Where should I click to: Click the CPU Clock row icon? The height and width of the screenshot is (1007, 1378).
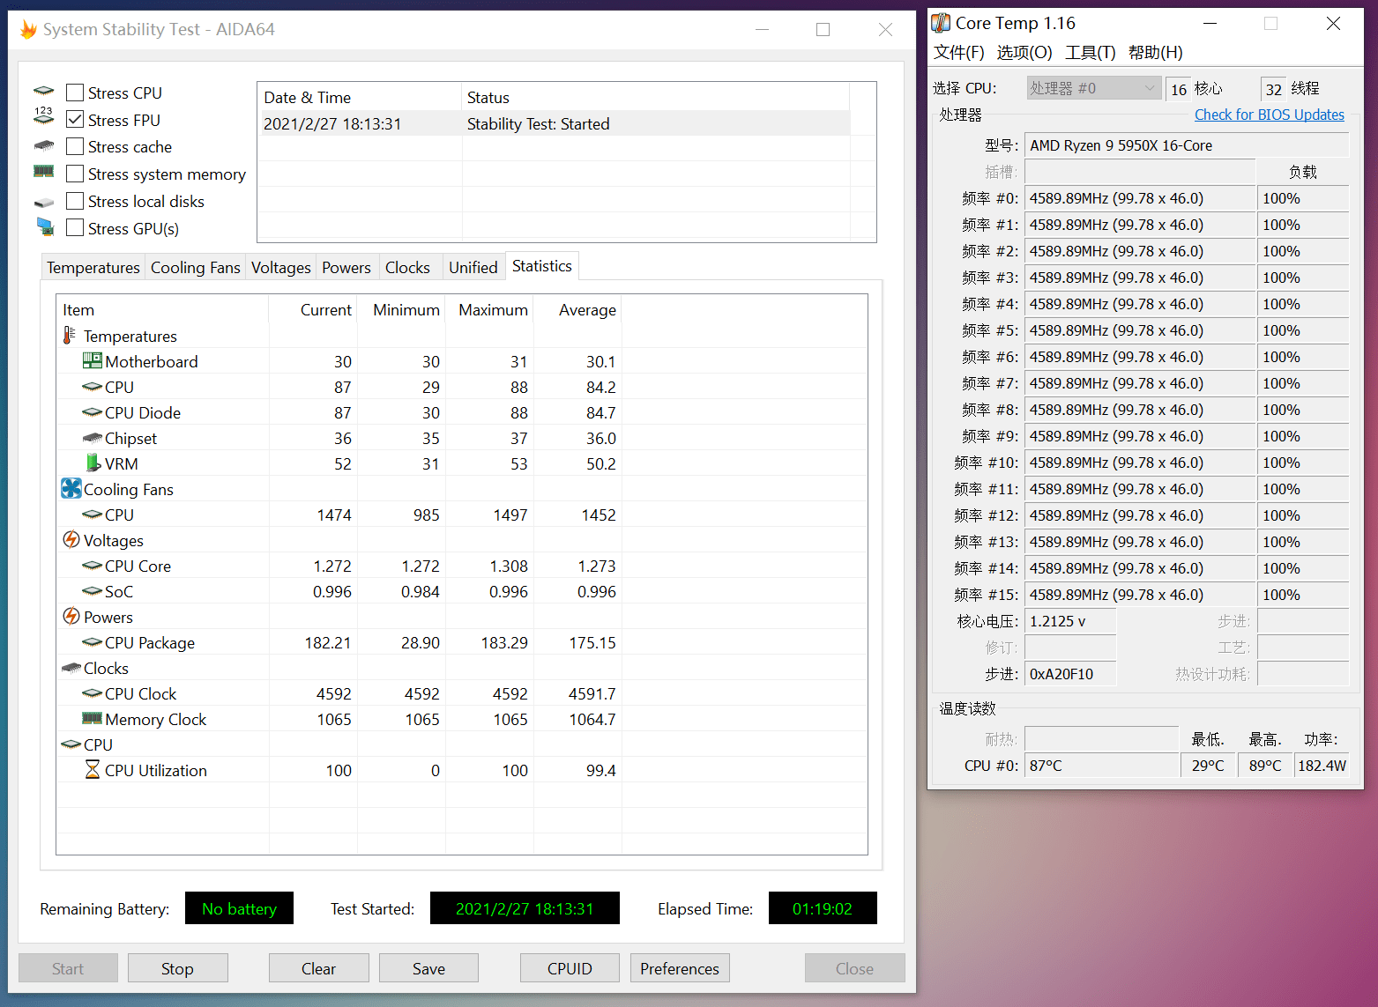[x=92, y=693]
